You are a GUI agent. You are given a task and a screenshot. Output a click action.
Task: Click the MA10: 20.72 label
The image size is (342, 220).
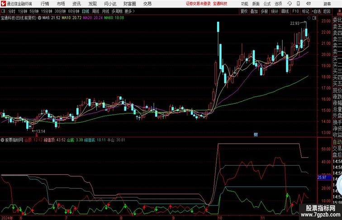point(71,18)
